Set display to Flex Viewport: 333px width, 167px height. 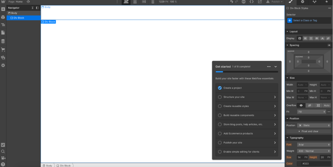305,38
